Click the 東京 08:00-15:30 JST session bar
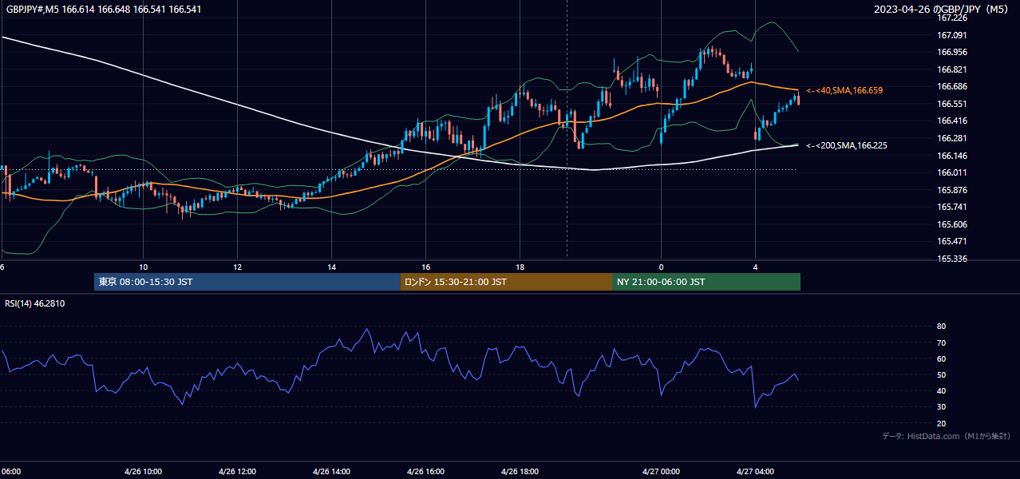 click(x=247, y=282)
